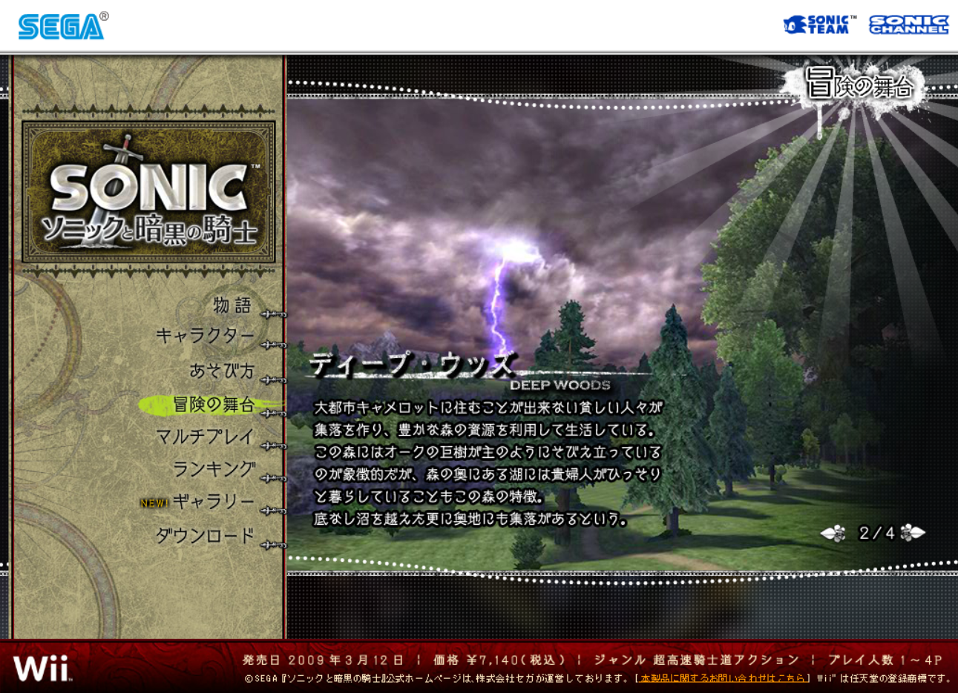Go to next stage with right arrow

(x=913, y=532)
